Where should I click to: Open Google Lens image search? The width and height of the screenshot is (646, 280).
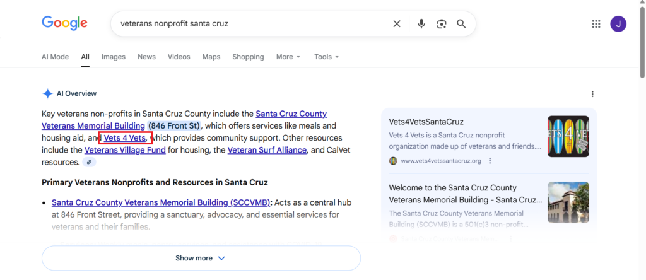[x=442, y=24]
